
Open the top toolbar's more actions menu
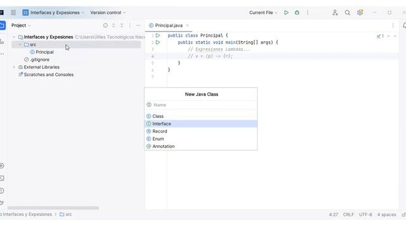tap(308, 13)
